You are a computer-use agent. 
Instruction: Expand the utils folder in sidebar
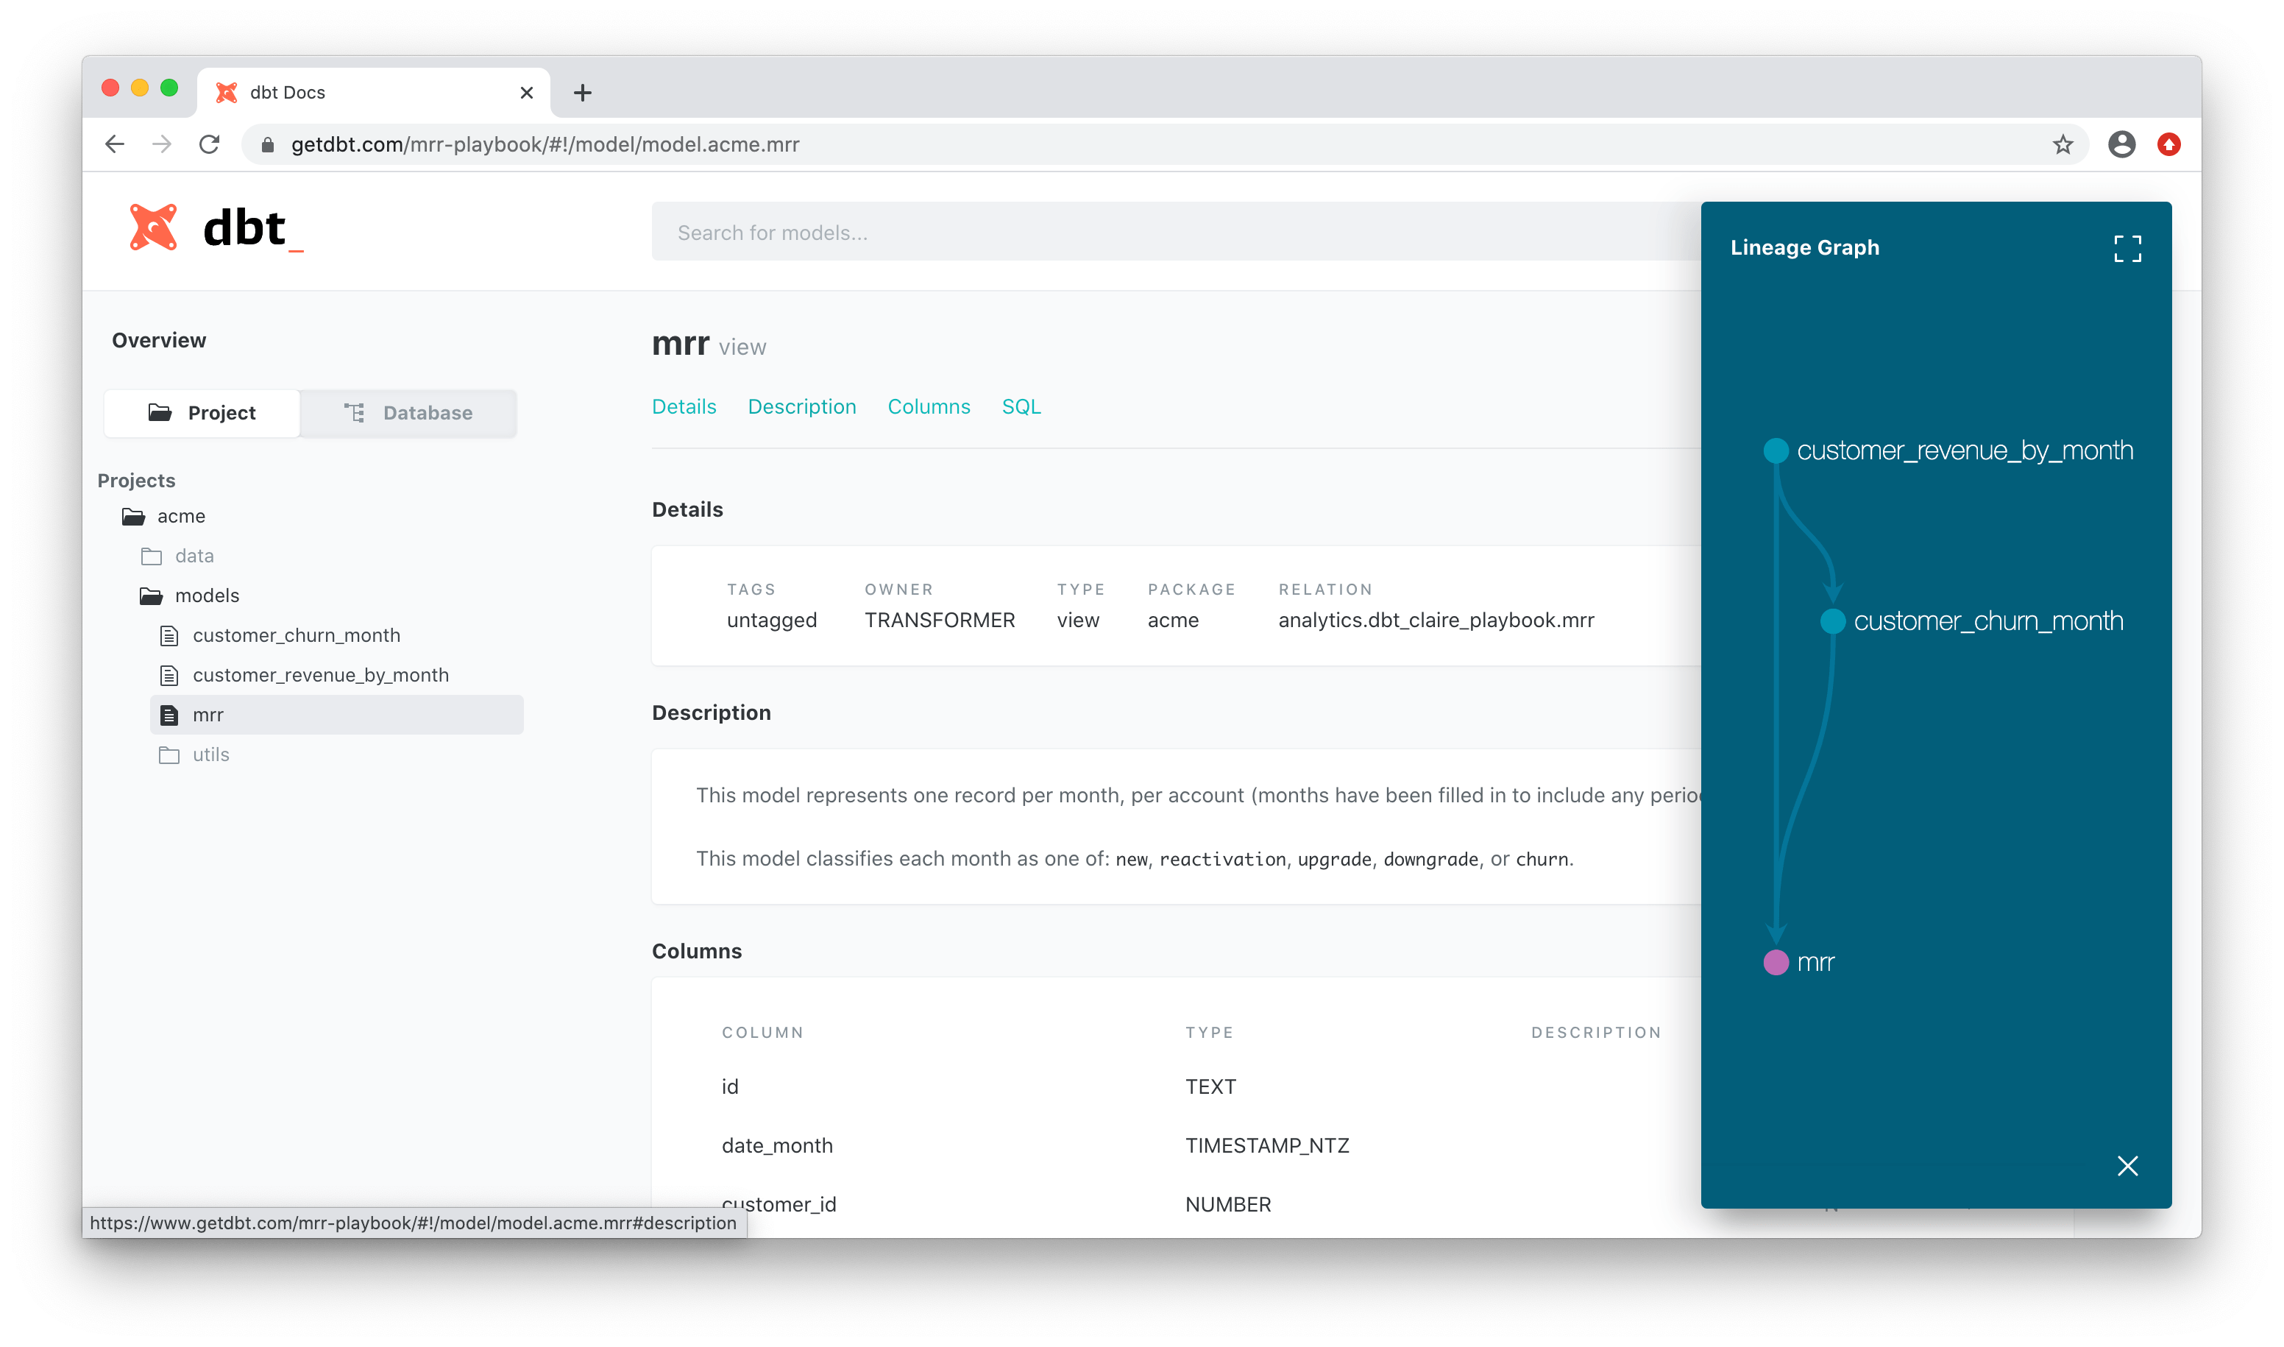click(210, 754)
